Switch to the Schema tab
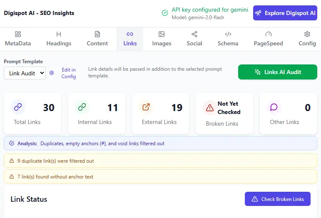The height and width of the screenshot is (218, 321). 228,39
